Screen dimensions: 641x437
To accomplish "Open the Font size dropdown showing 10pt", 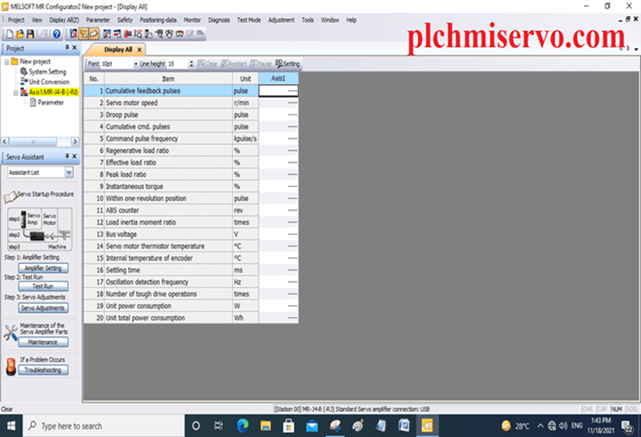I will (x=135, y=64).
